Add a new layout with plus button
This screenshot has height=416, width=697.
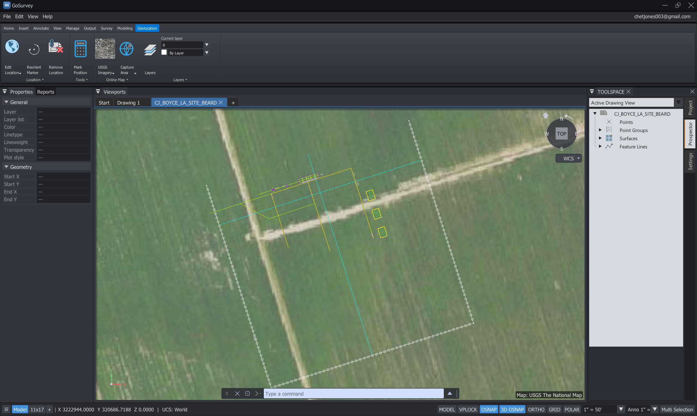coord(49,409)
